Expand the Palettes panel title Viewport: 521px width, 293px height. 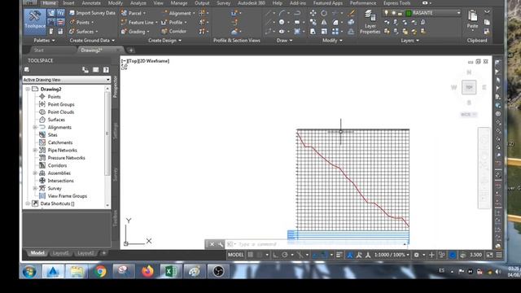tap(44, 41)
